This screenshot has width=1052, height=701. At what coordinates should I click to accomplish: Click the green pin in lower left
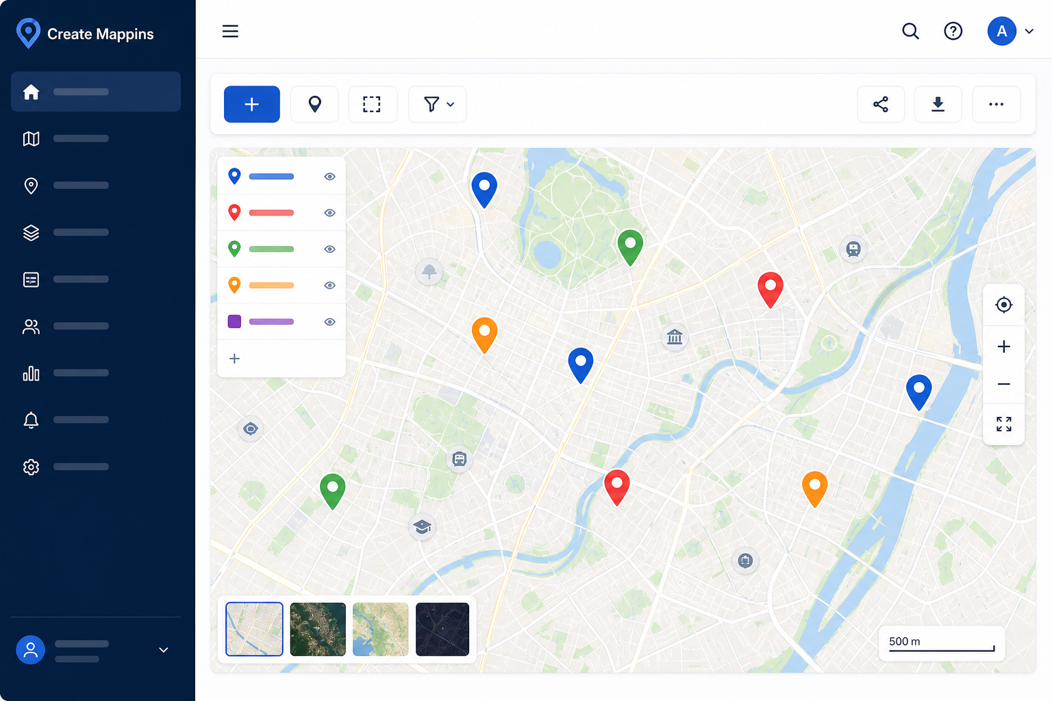click(x=332, y=491)
